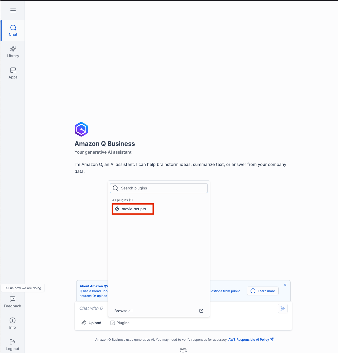Open the Library sidebar section

(13, 52)
